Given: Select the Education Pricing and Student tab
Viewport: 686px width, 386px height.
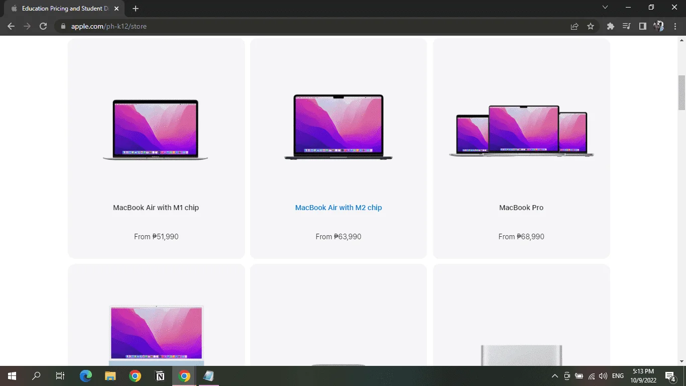Looking at the screenshot, I should tap(65, 9).
